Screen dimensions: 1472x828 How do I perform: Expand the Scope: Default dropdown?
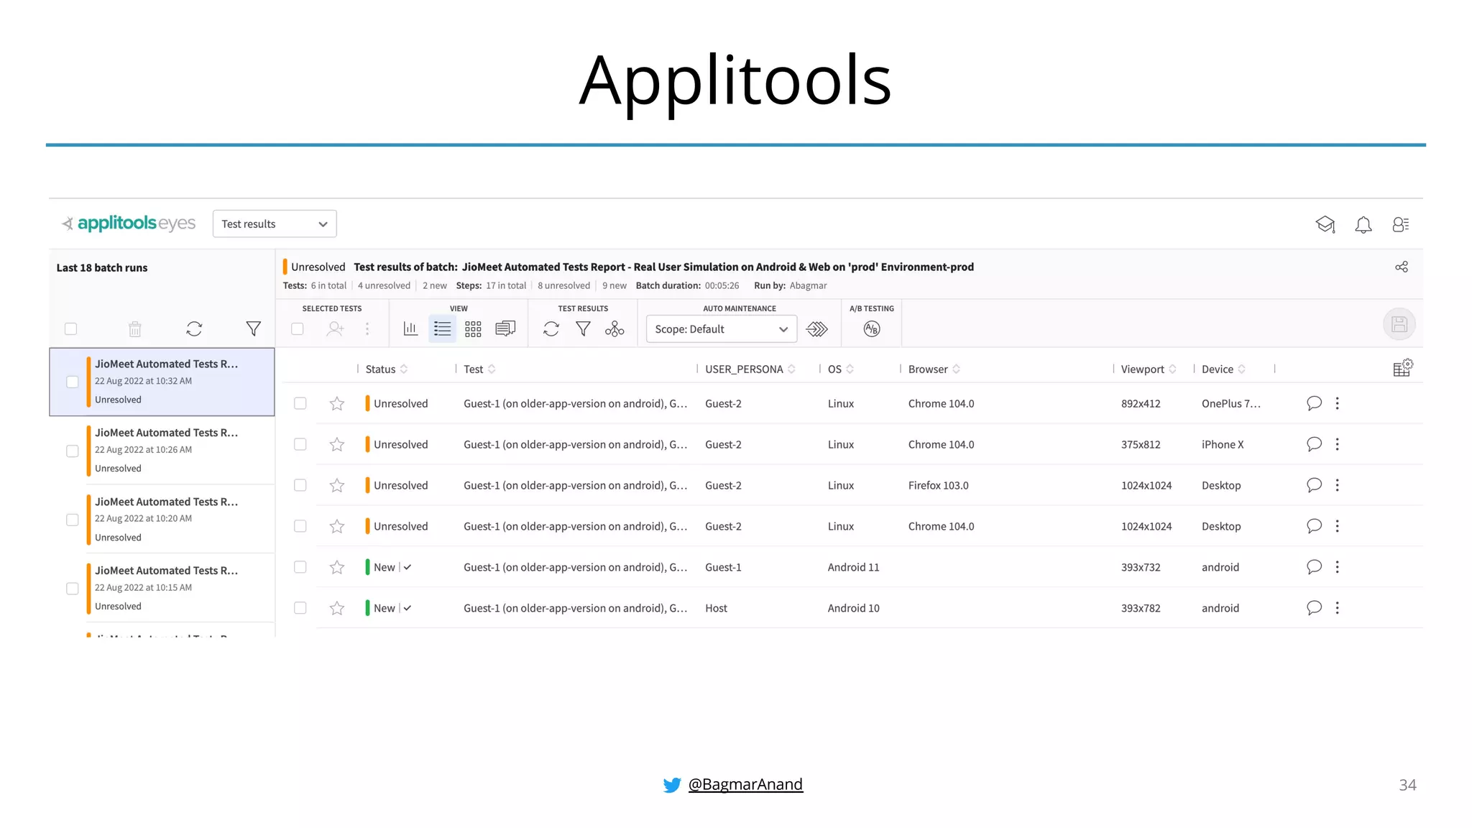(x=721, y=329)
